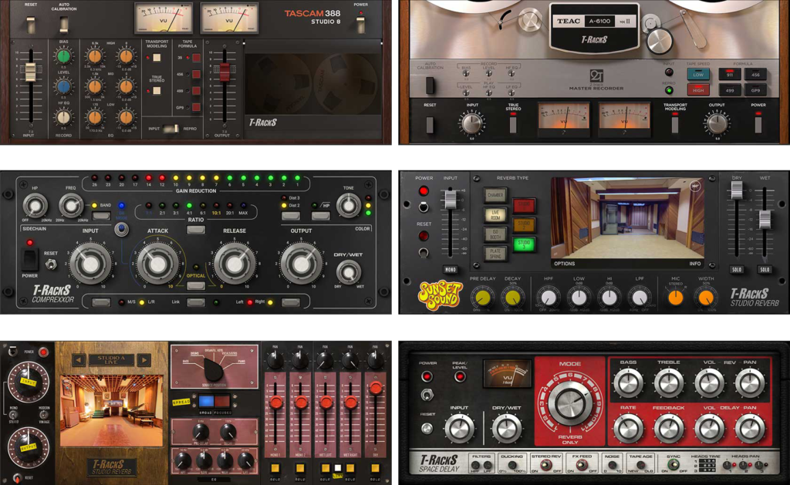Click the Comprexxor sidechain HP knob

coord(34,205)
